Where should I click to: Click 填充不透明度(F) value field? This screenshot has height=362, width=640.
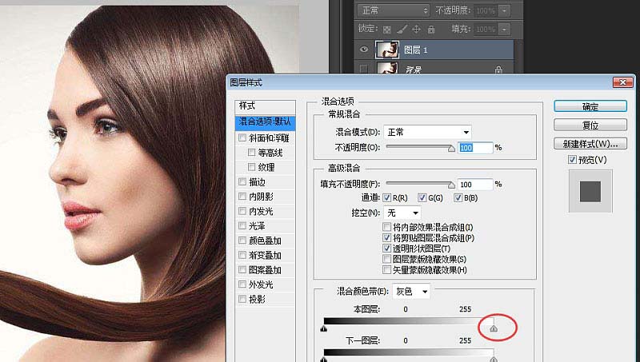475,185
